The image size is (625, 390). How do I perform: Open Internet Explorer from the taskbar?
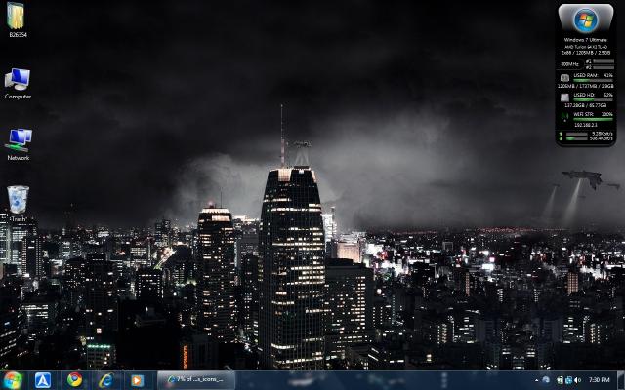tap(106, 380)
